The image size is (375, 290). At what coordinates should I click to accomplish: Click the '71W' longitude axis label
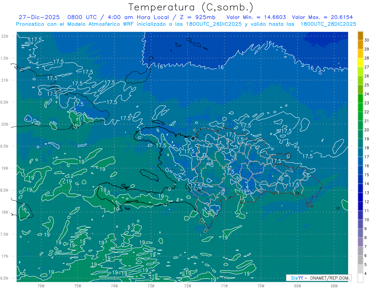click(x=224, y=286)
